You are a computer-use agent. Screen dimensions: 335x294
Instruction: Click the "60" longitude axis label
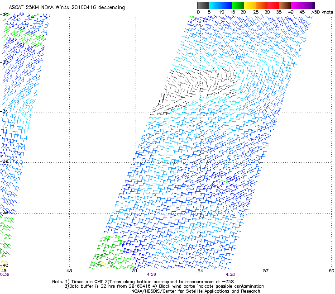click(x=331, y=271)
